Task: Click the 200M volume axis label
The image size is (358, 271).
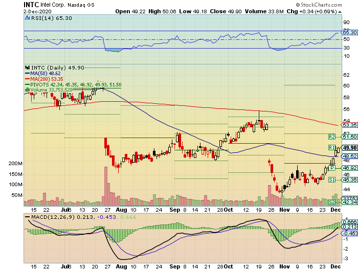Action: (x=15, y=164)
